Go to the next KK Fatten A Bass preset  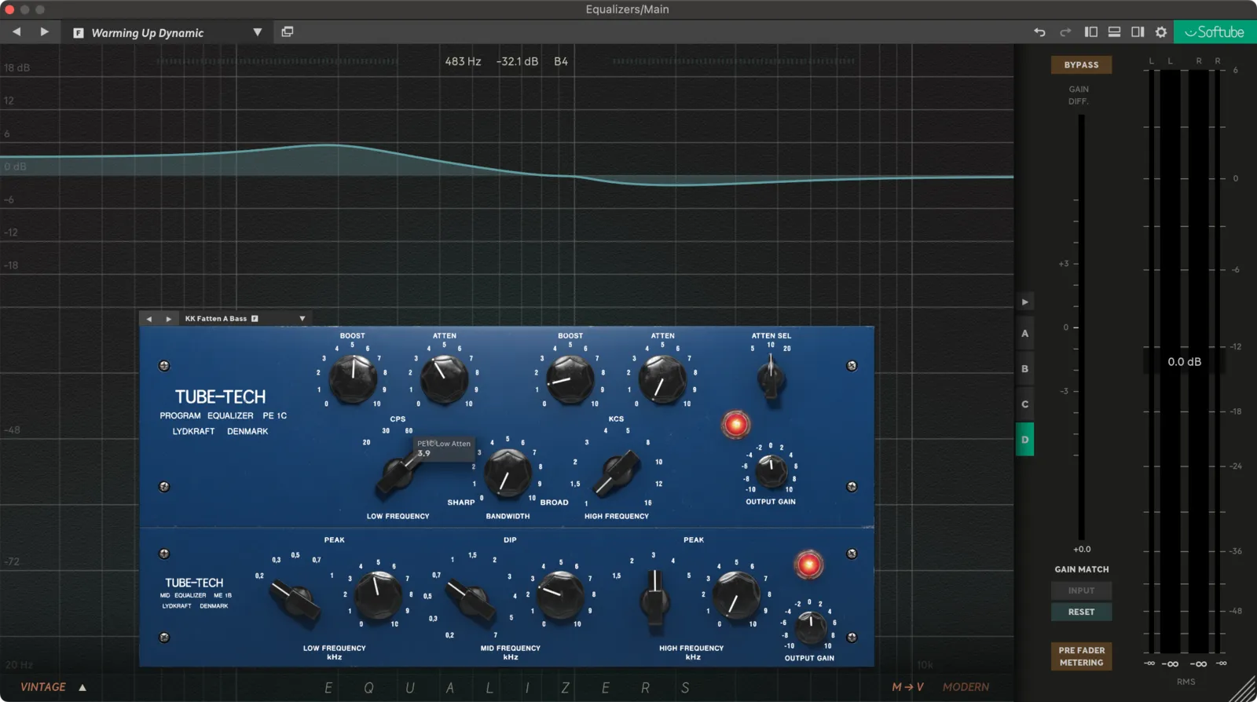coord(168,319)
